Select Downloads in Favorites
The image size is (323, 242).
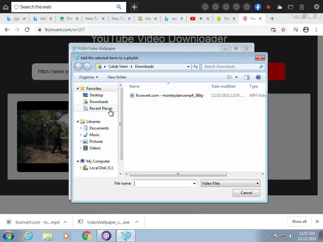tap(99, 102)
